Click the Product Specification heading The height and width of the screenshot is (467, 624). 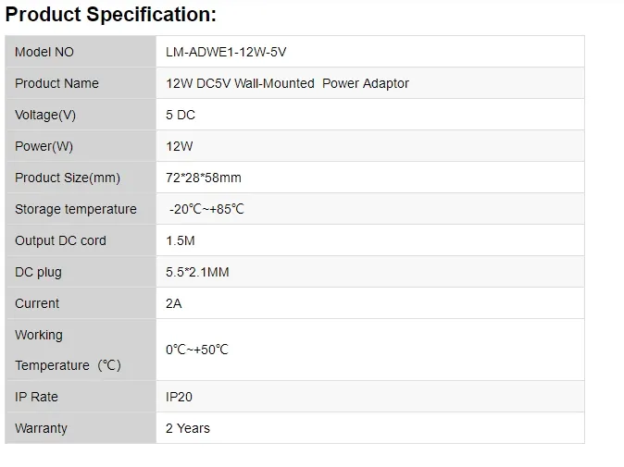click(111, 15)
